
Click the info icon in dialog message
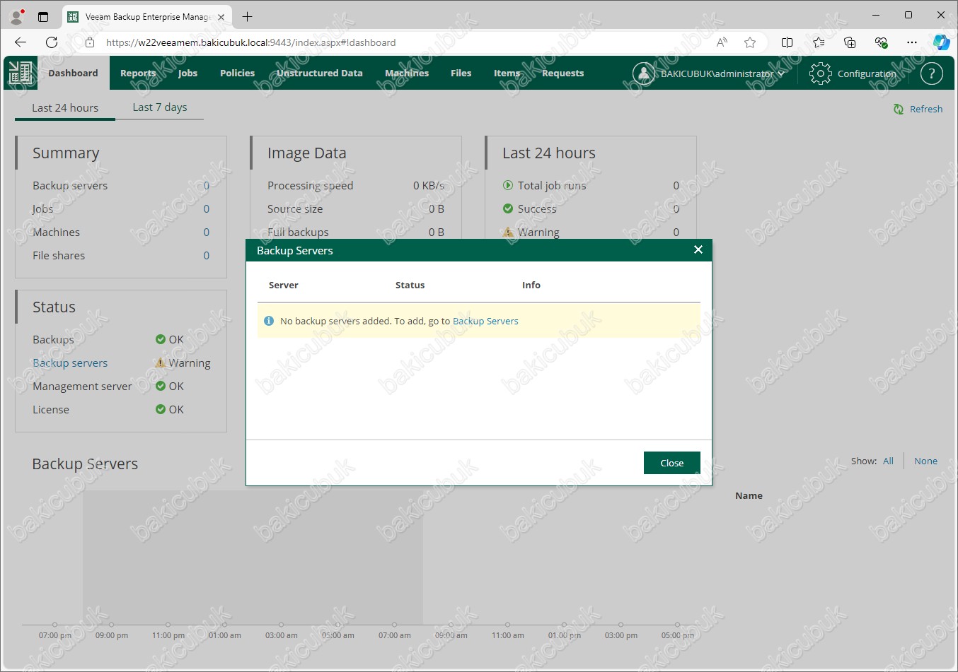click(269, 321)
